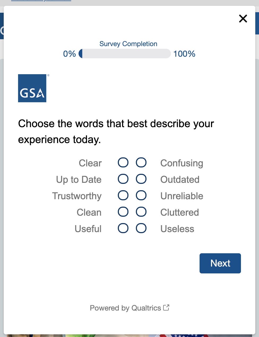
Task: Open the external link icon beside Qualtrics
Action: coord(166,308)
